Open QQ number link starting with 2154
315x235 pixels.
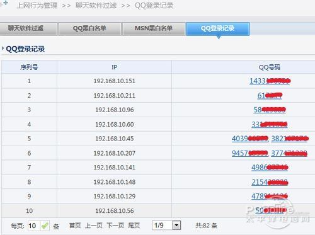[x=270, y=182]
